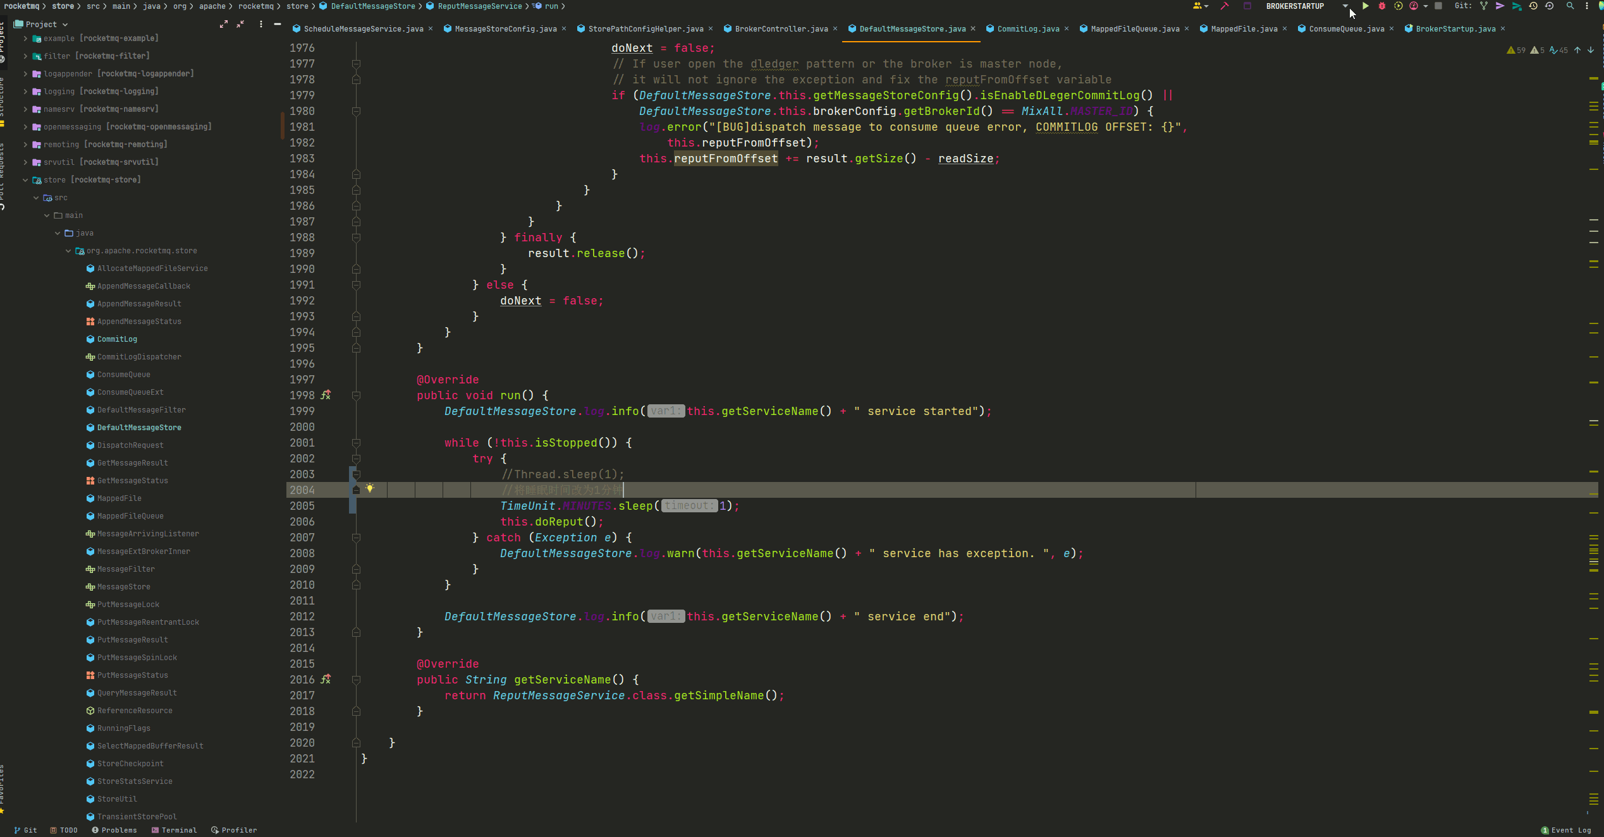The width and height of the screenshot is (1604, 837).
Task: Collapse the org.apache.rocketmq.store package
Action: tap(68, 251)
